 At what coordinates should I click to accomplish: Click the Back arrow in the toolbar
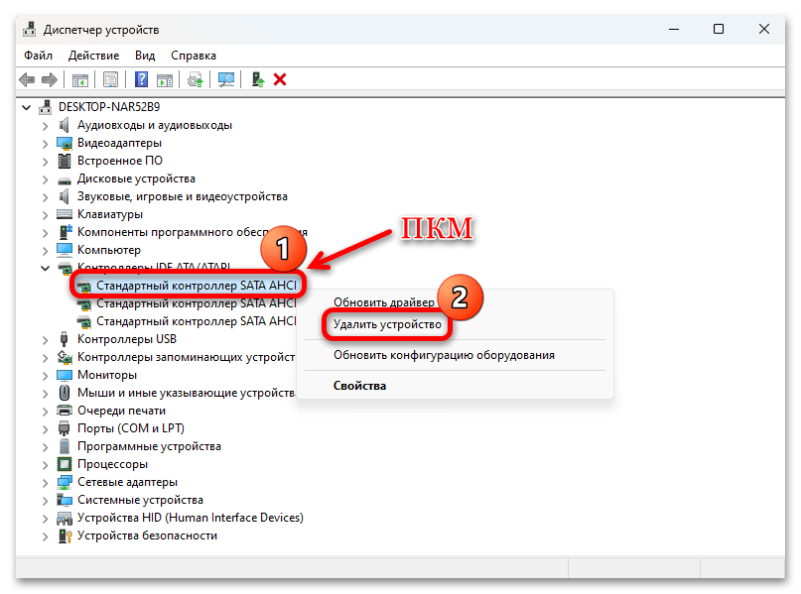(25, 79)
